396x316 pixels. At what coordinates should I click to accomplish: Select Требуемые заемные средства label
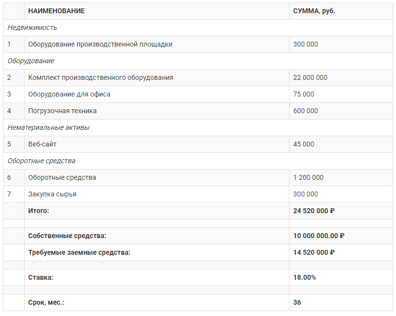(79, 252)
